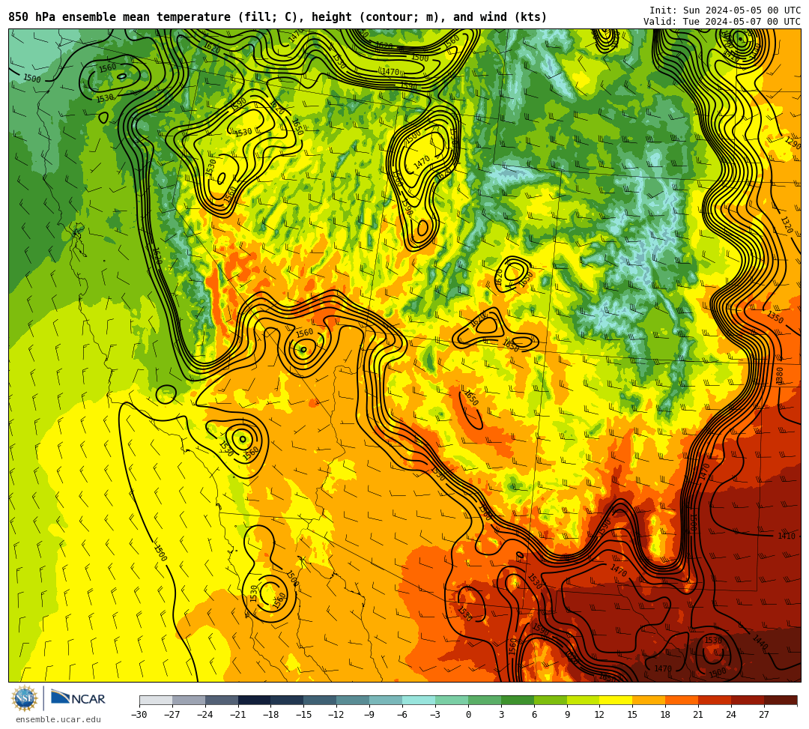The width and height of the screenshot is (809, 729).
Task: Click the 24 colorbar tick label
Action: point(731,715)
